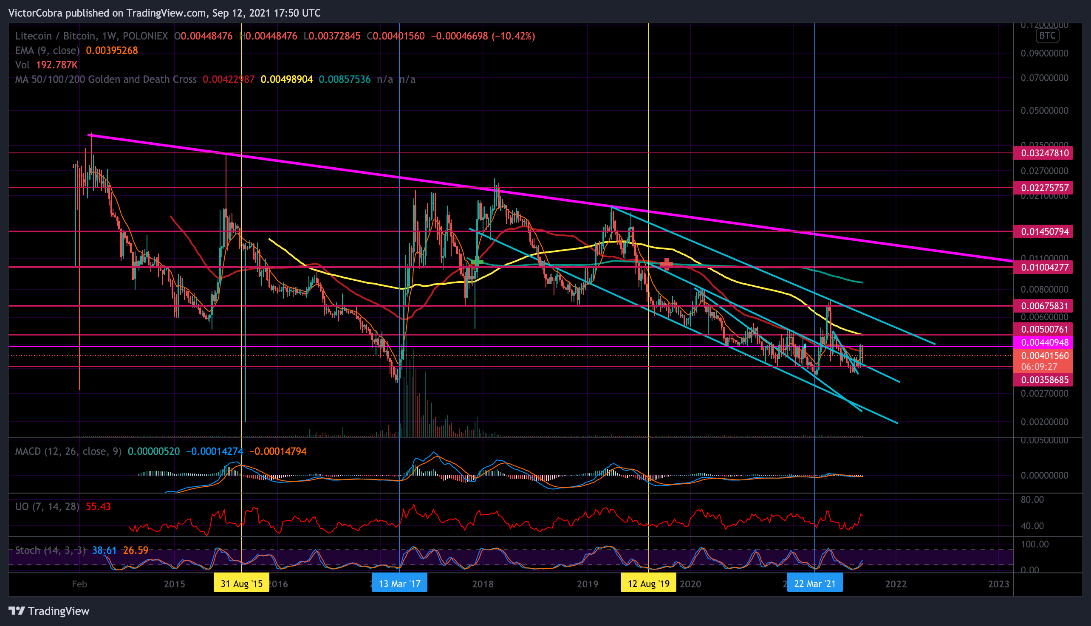Click the MACD histogram value 0.00000520
Image resolution: width=1091 pixels, height=626 pixels.
(x=153, y=451)
